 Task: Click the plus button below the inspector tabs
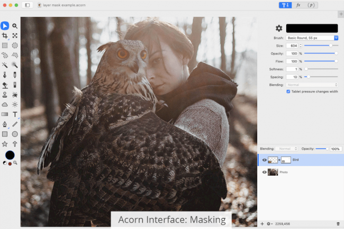[x=341, y=14]
